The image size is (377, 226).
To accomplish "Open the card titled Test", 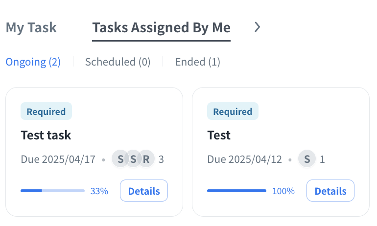I will coord(219,135).
